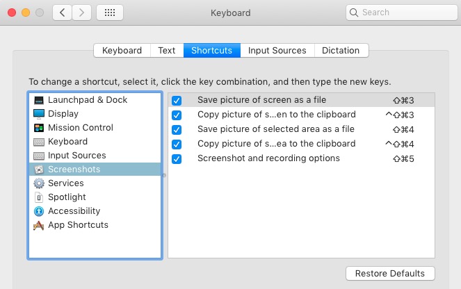This screenshot has width=461, height=289.
Task: Disable Save picture of selected area shortcut
Action: [x=177, y=129]
